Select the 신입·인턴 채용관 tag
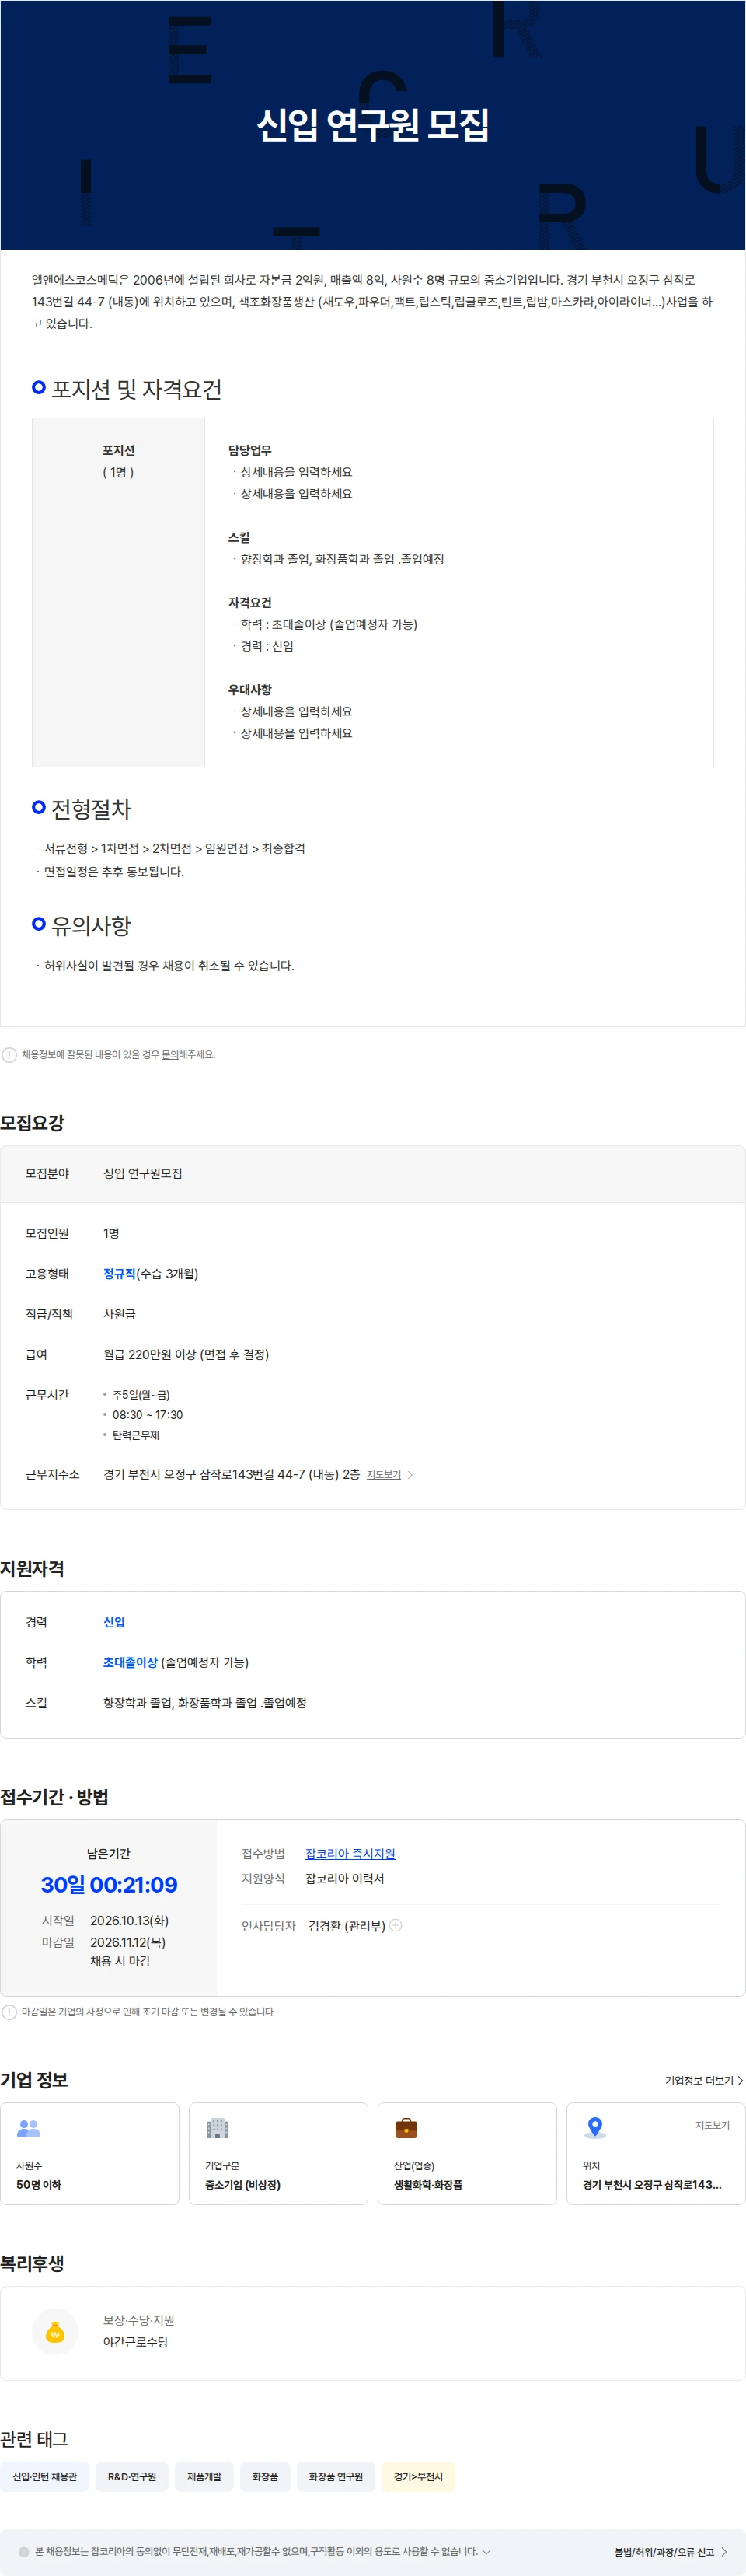Screen dimensions: 746x2576 coord(45,2476)
